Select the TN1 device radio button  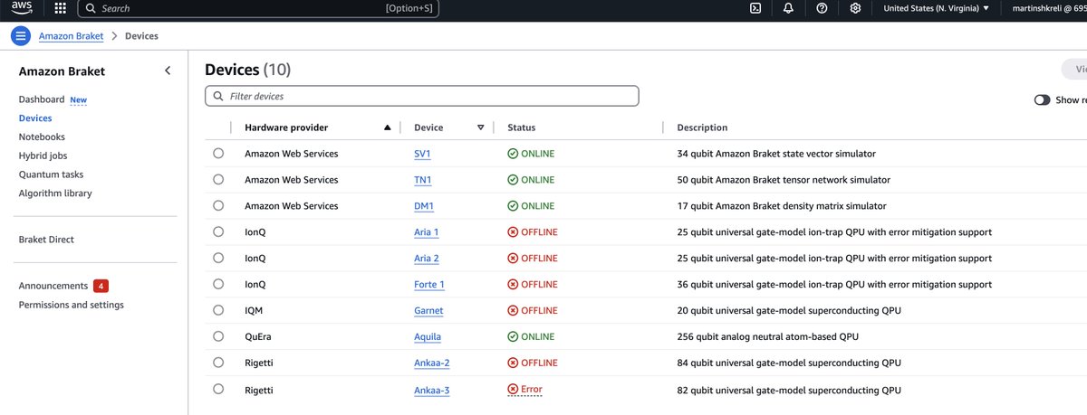[x=218, y=180]
